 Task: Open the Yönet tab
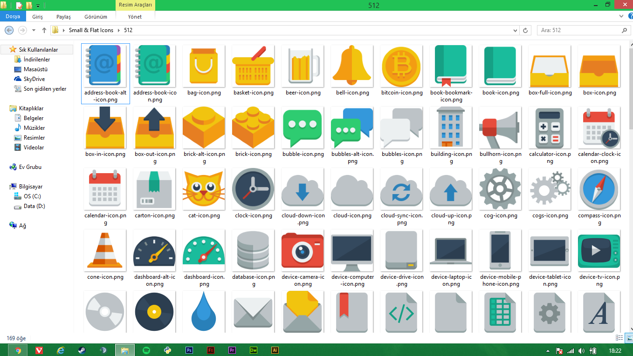(135, 17)
